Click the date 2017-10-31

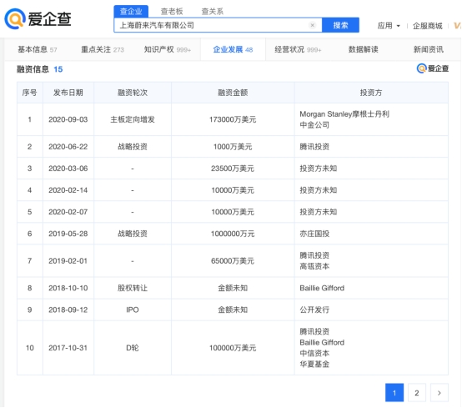click(x=68, y=348)
